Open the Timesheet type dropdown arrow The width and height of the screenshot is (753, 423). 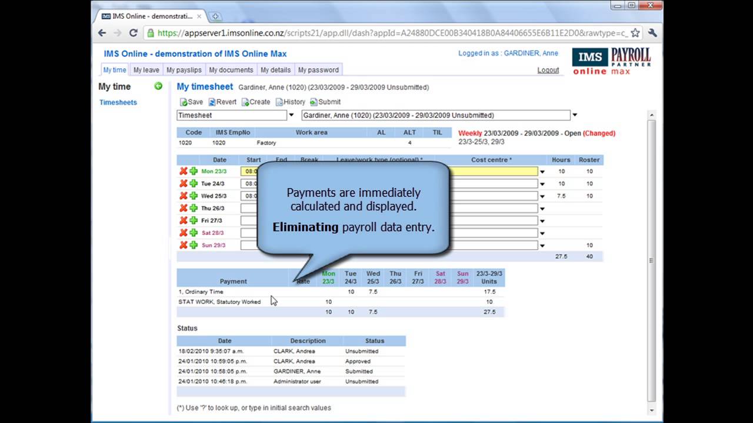[x=291, y=115]
